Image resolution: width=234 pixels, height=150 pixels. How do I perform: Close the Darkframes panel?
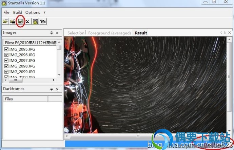point(57,89)
